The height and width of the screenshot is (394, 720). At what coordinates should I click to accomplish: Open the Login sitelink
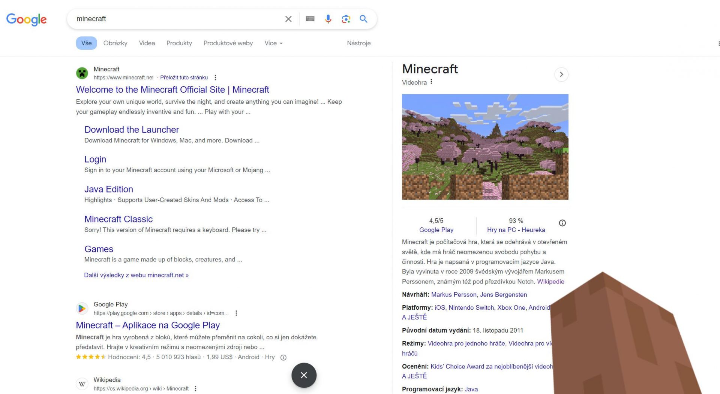click(x=95, y=160)
